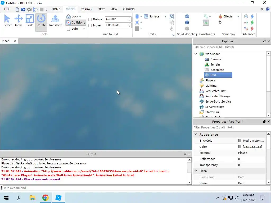Open the FILE menu

(7, 9)
